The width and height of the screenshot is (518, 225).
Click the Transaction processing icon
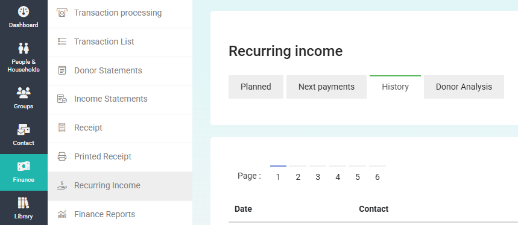pos(62,13)
